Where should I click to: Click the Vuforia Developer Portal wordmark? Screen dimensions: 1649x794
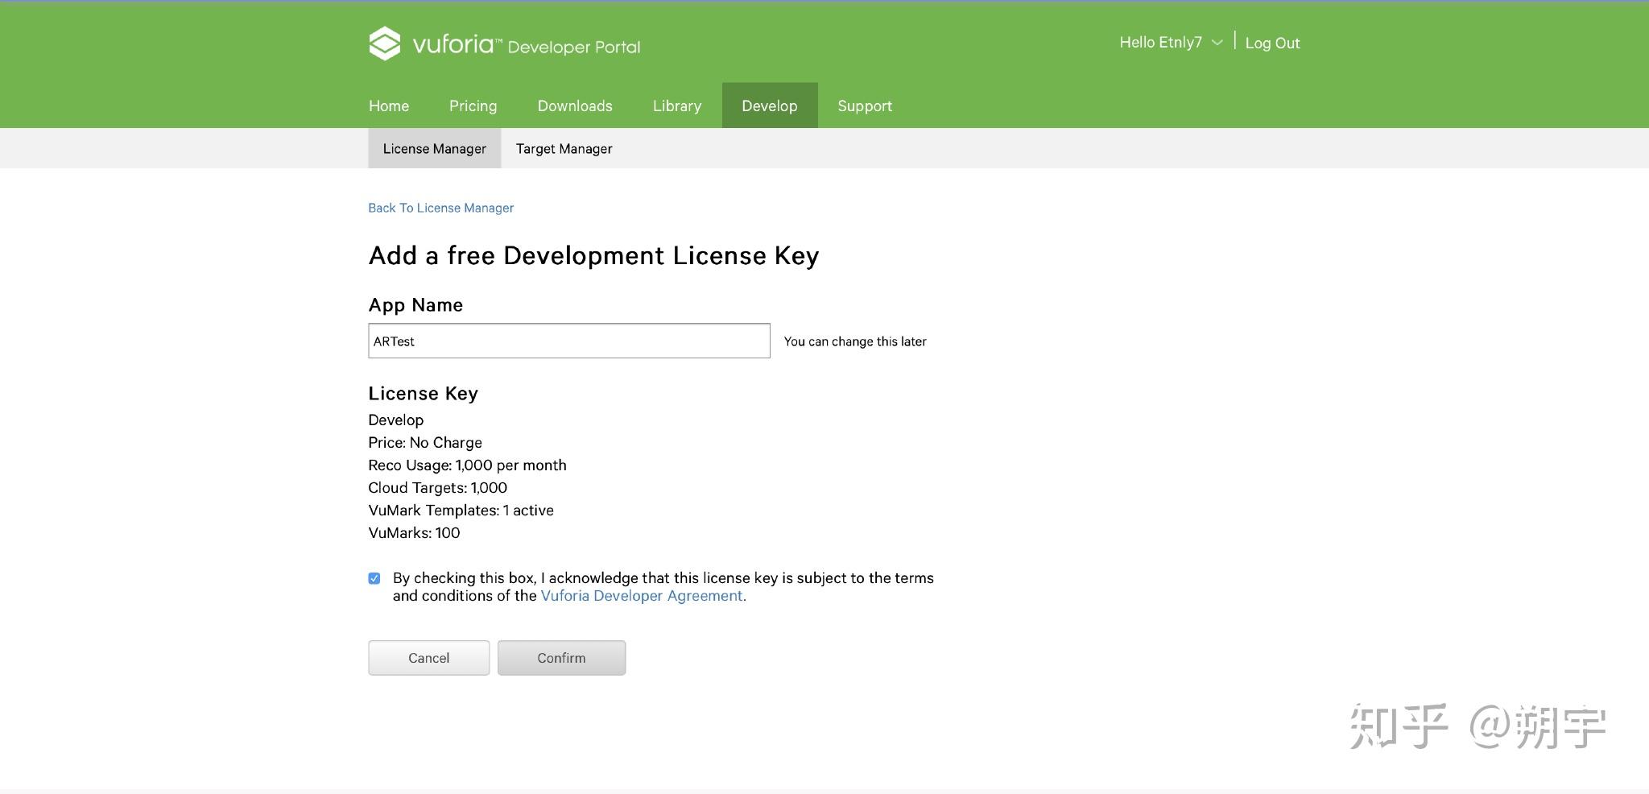pos(527,45)
